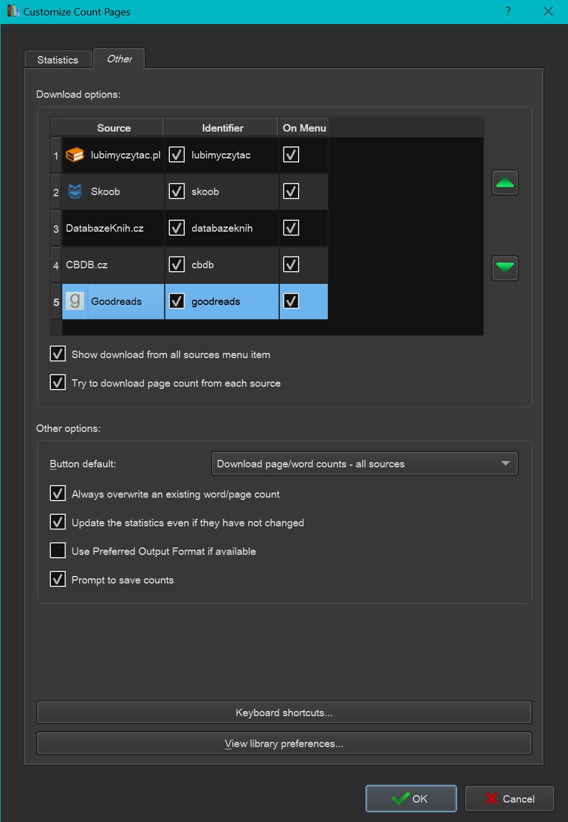Toggle Prompt to save counts
This screenshot has width=568, height=822.
(58, 579)
